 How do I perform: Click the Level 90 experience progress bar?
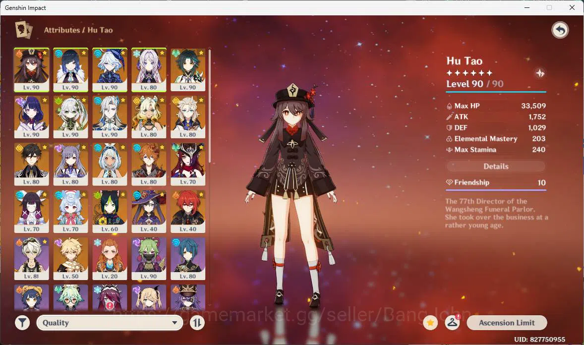pyautogui.click(x=496, y=91)
